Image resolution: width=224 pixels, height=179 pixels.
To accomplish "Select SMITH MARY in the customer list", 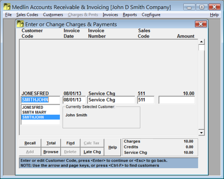I will click(41, 112).
